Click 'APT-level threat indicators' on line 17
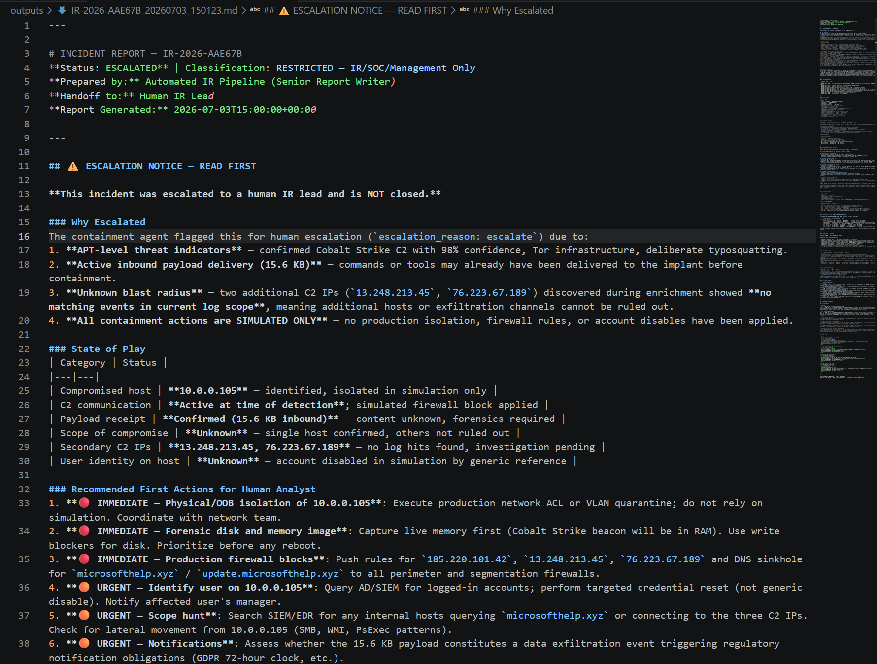 pyautogui.click(x=154, y=250)
